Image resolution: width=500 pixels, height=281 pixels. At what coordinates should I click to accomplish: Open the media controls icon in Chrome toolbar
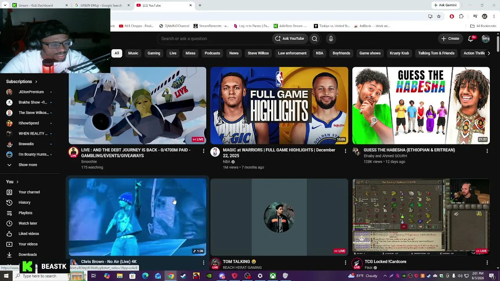click(475, 16)
